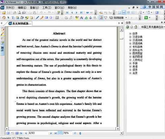Choose the Text selection tool
Viewport: 165px width, 139px height.
tap(13, 18)
